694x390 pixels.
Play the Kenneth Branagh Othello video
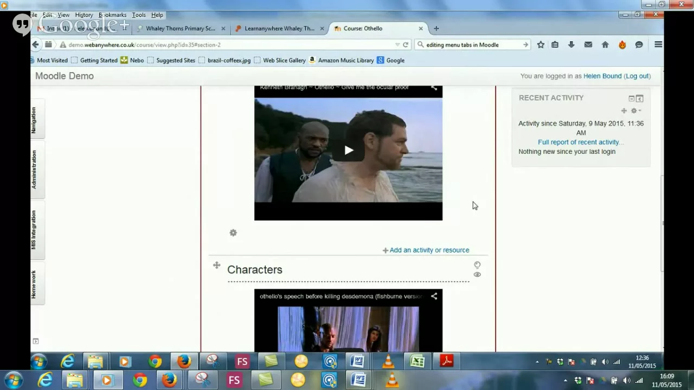pos(349,151)
